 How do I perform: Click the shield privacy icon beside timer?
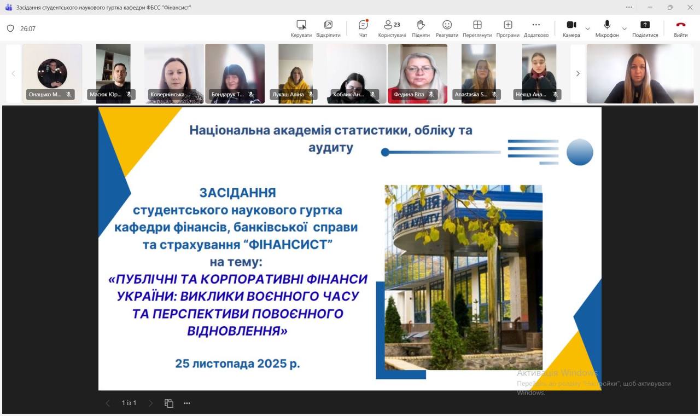(10, 28)
